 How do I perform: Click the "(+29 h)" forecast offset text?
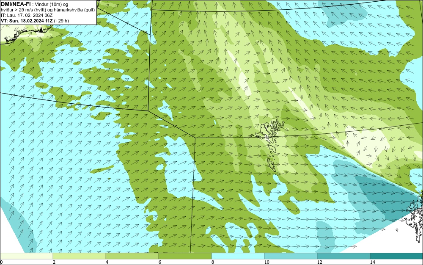coord(61,21)
